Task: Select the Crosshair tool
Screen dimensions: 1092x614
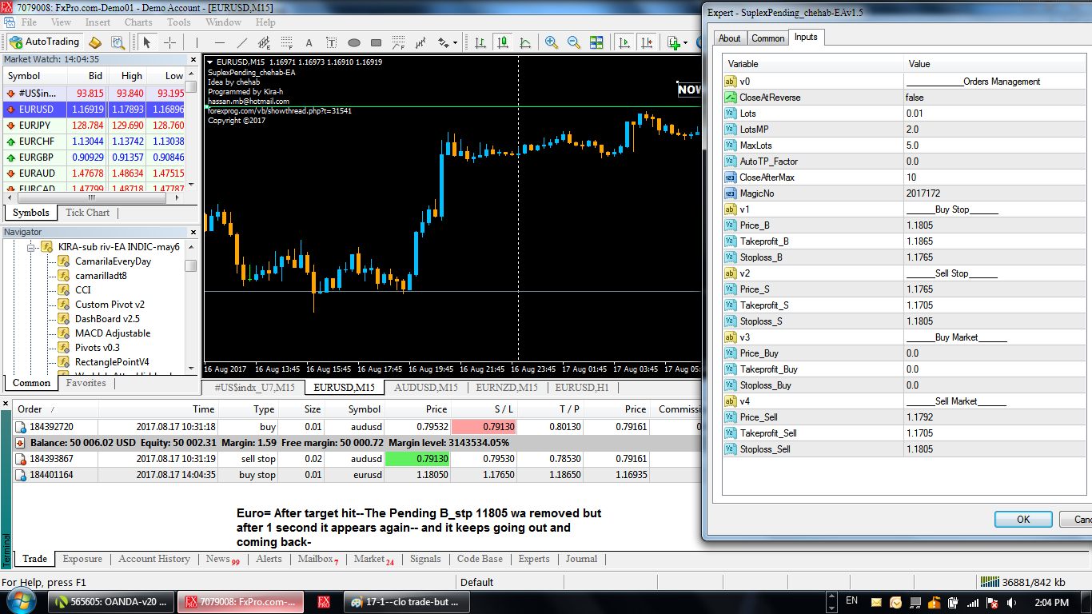Action: click(169, 42)
